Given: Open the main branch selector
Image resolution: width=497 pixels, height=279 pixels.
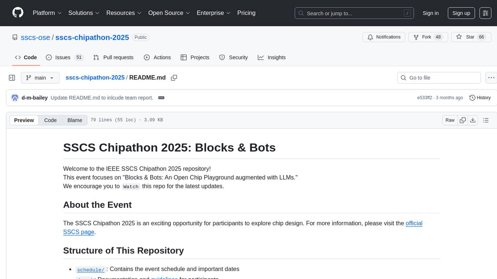Looking at the screenshot, I should (40, 78).
